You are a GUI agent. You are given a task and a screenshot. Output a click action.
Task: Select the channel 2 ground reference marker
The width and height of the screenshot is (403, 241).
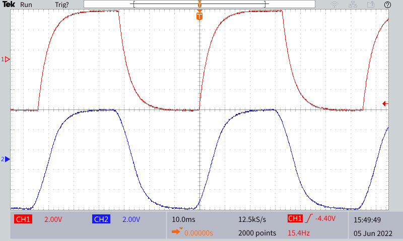point(6,159)
